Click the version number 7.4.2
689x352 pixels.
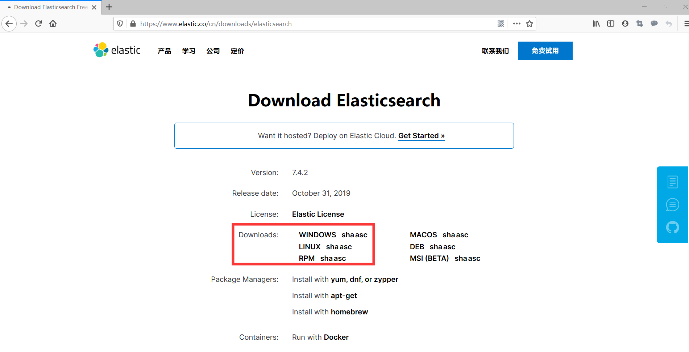click(x=300, y=173)
